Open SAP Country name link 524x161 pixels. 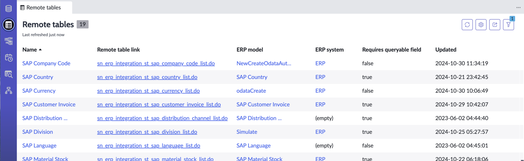pyautogui.click(x=38, y=77)
